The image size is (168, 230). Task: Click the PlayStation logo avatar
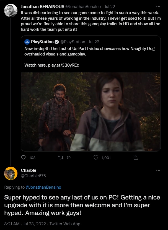point(27,42)
